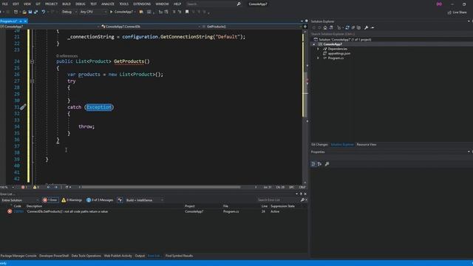Viewport: 473px width, 266px height.
Task: Click the Solution Explorer preview selected items icon
Action: (372, 27)
